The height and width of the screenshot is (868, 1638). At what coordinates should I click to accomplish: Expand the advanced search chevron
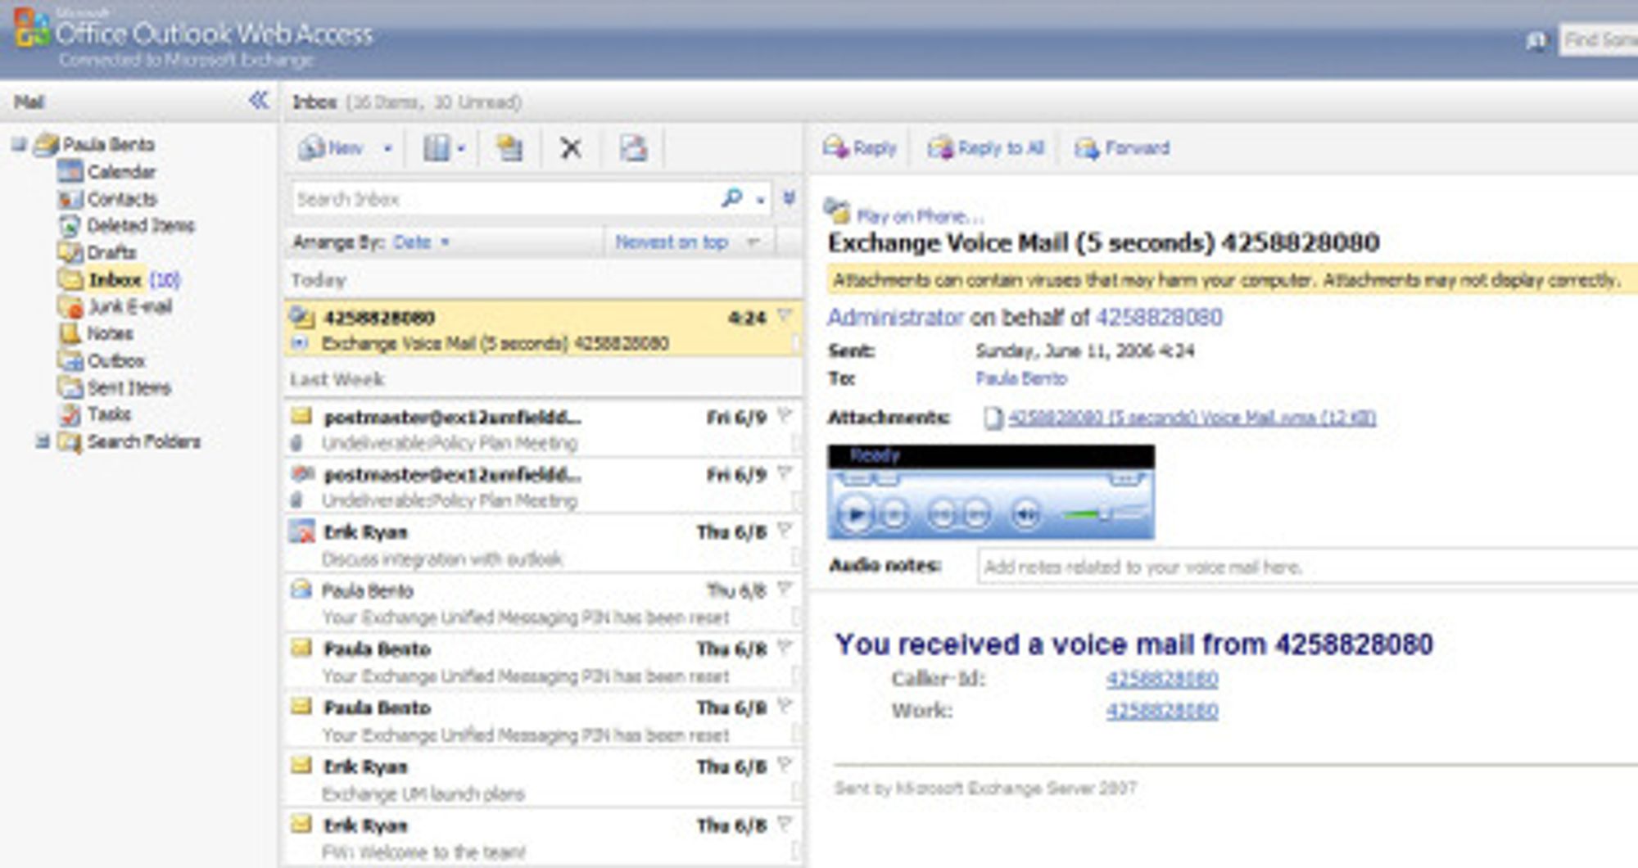[789, 197]
